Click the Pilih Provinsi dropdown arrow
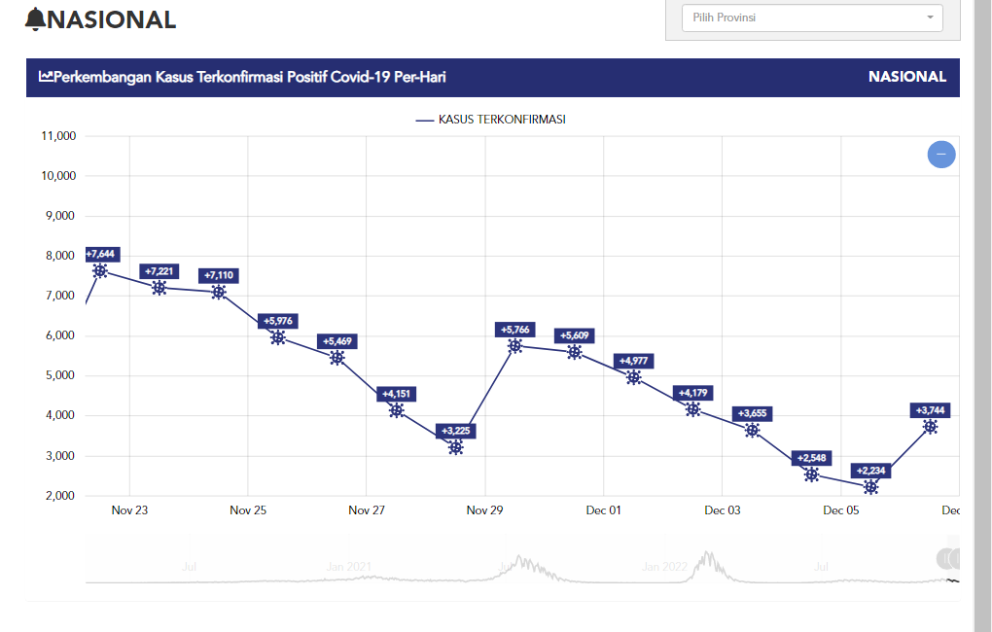Image resolution: width=992 pixels, height=632 pixels. click(x=930, y=18)
